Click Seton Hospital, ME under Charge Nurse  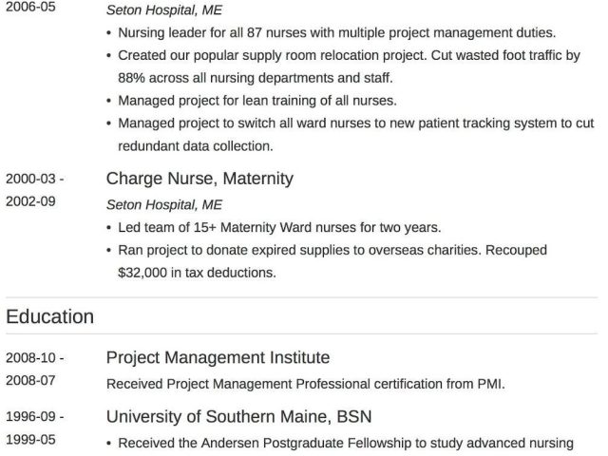pyautogui.click(x=164, y=204)
